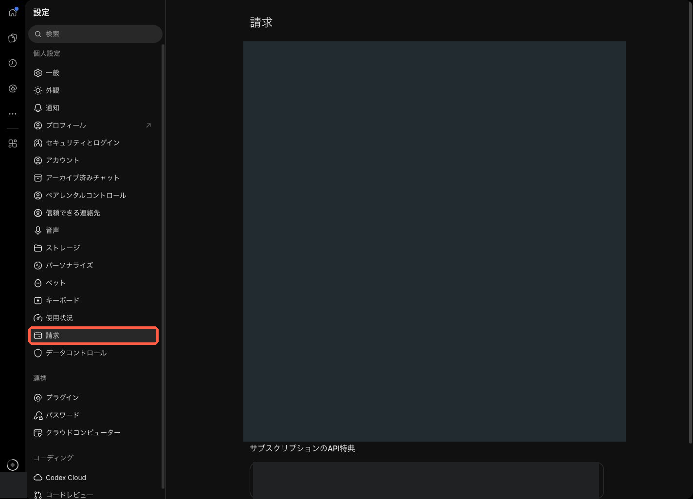Select the 請求 billing item
The image size is (693, 499).
pyautogui.click(x=93, y=336)
